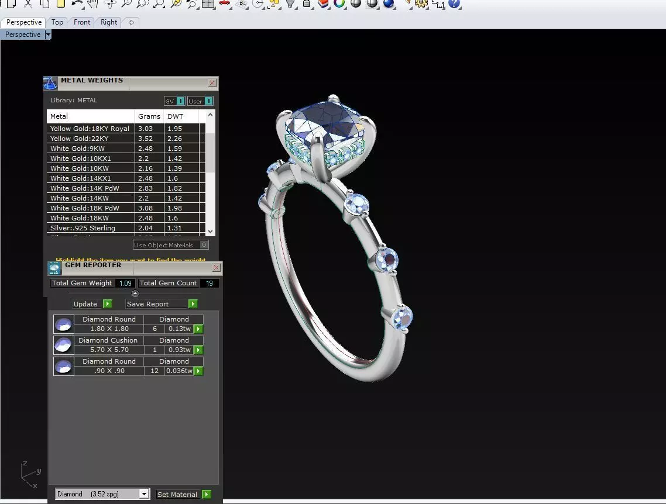Open Help via the question mark icon

click(x=454, y=4)
